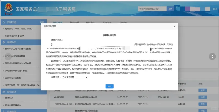Click the 操作 column header
Image resolution: width=219 pixels, height=112 pixels.
coord(200,84)
